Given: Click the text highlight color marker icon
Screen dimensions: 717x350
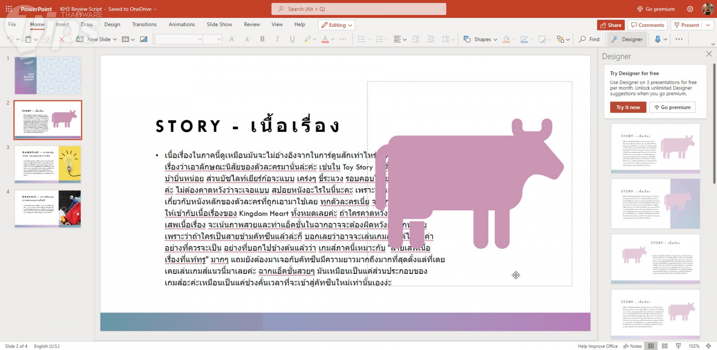Looking at the screenshot, I should click(307, 39).
